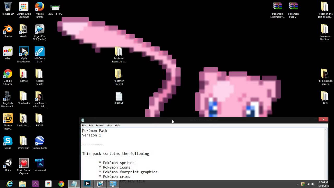Select the Blender desktop shortcut
This screenshot has height=188, width=334.
(x=8, y=31)
